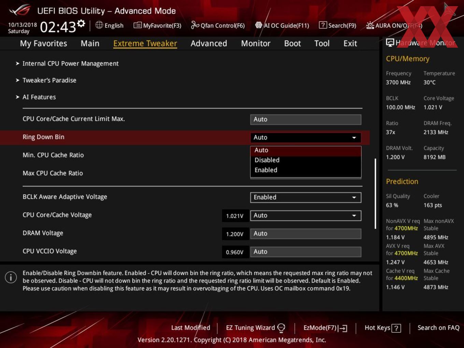Viewport: 464px width, 348px height.
Task: Choose Enabled in Ring Down Bin list
Action: (x=306, y=170)
